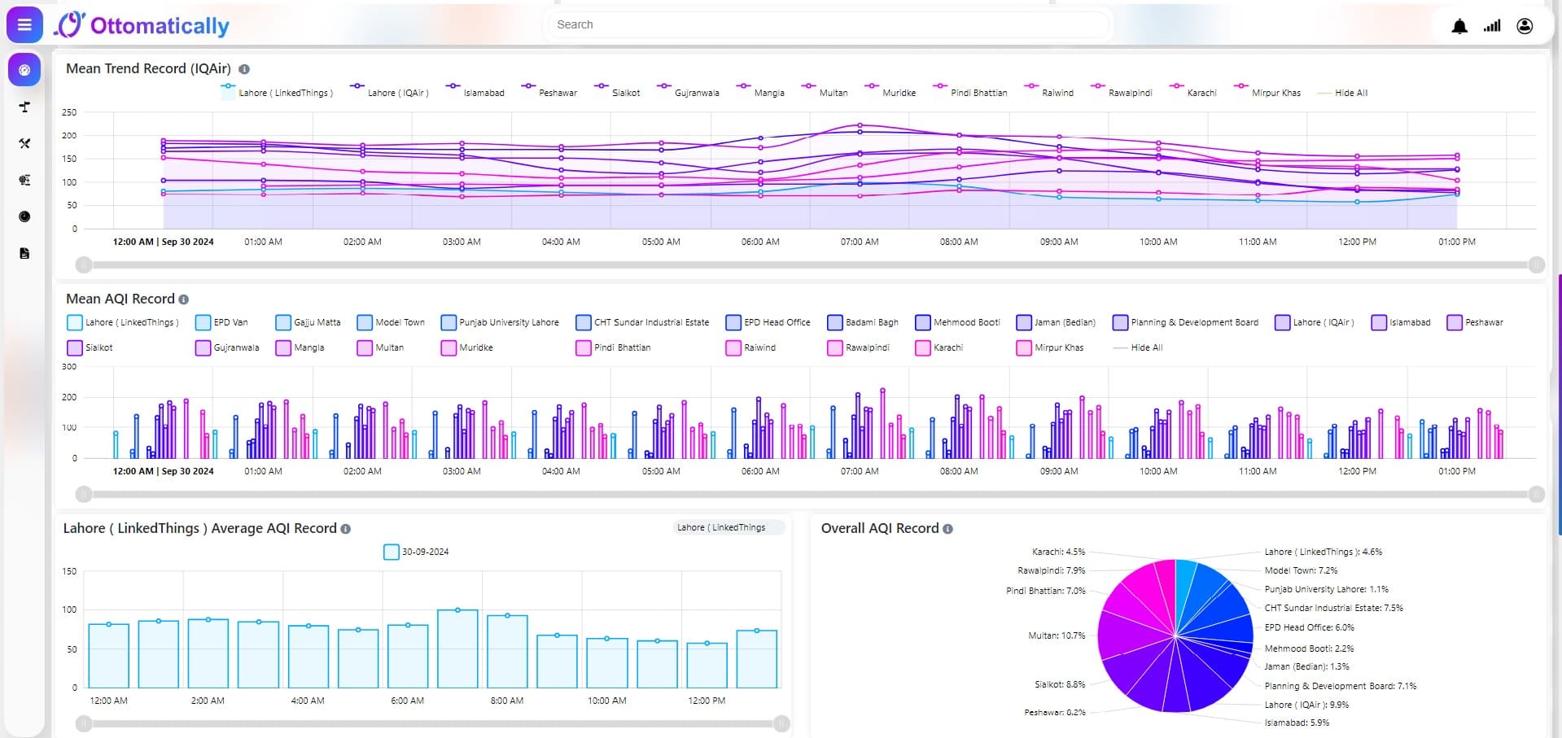Toggle Islamabad line in Mean Trend legend
Viewport: 1562px width, 738px height.
tap(476, 89)
